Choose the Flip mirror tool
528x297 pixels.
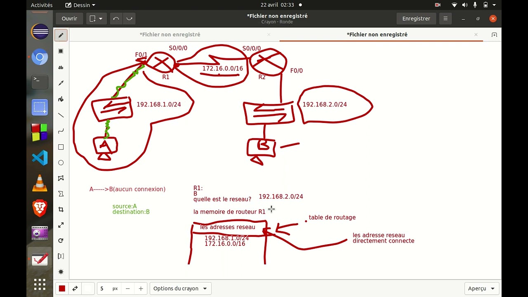[61, 256]
